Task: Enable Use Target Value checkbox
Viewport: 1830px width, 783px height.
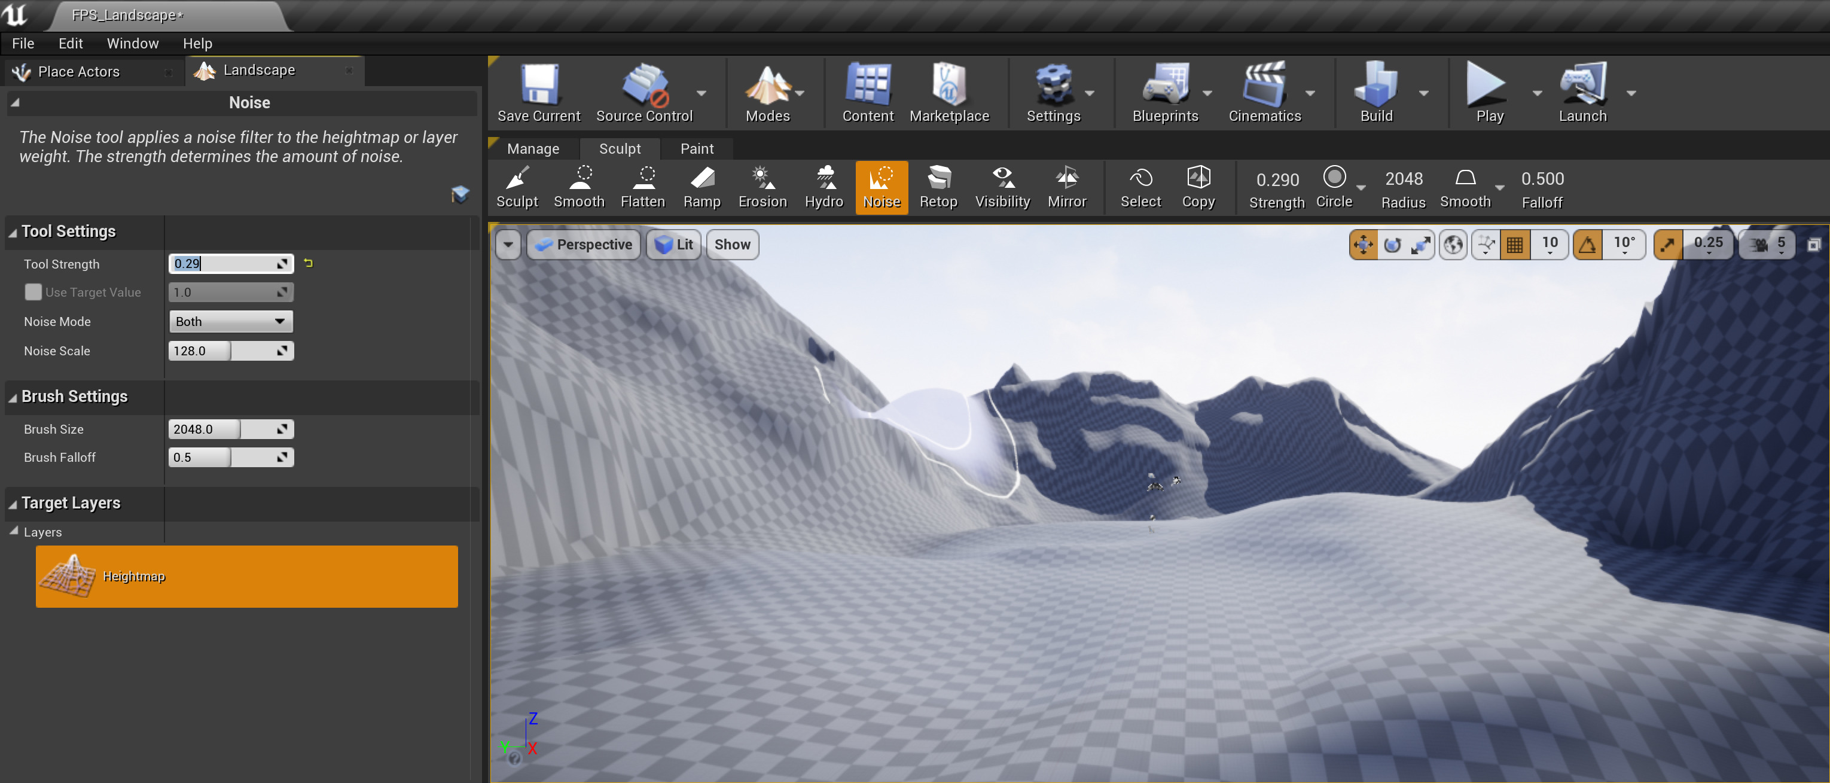Action: tap(33, 292)
